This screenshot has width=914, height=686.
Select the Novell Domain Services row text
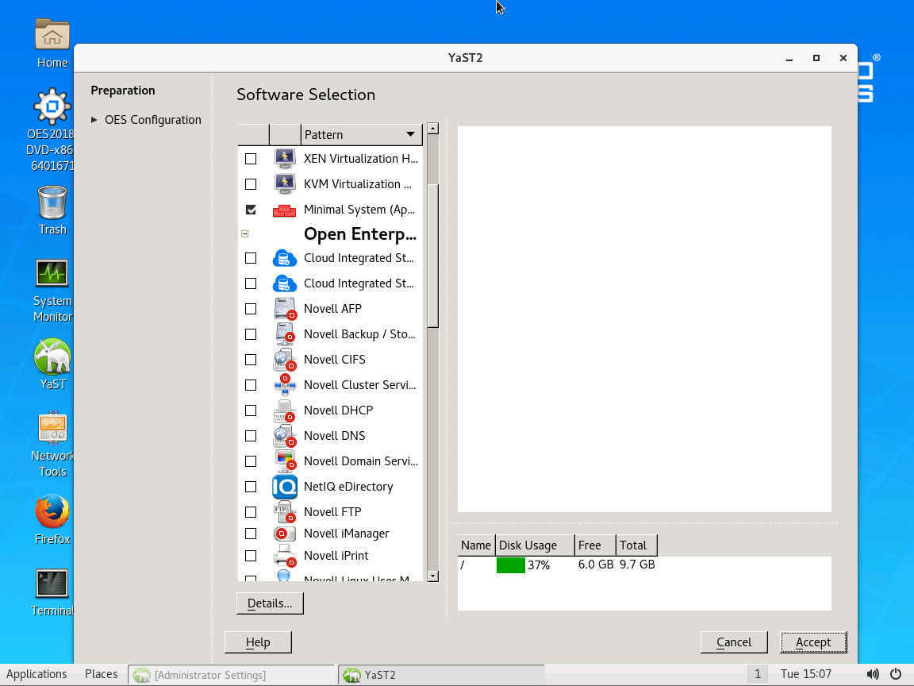[361, 461]
